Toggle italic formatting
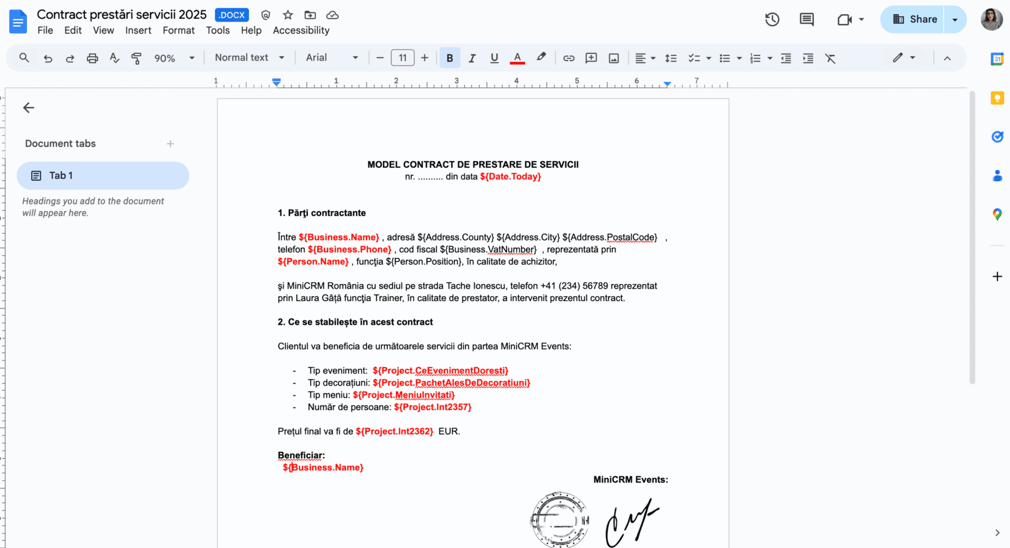The width and height of the screenshot is (1010, 548). [472, 58]
